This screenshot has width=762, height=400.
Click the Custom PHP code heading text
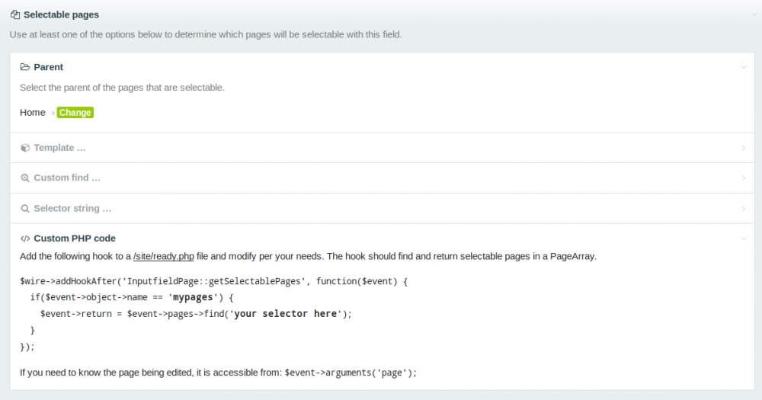[x=75, y=238]
